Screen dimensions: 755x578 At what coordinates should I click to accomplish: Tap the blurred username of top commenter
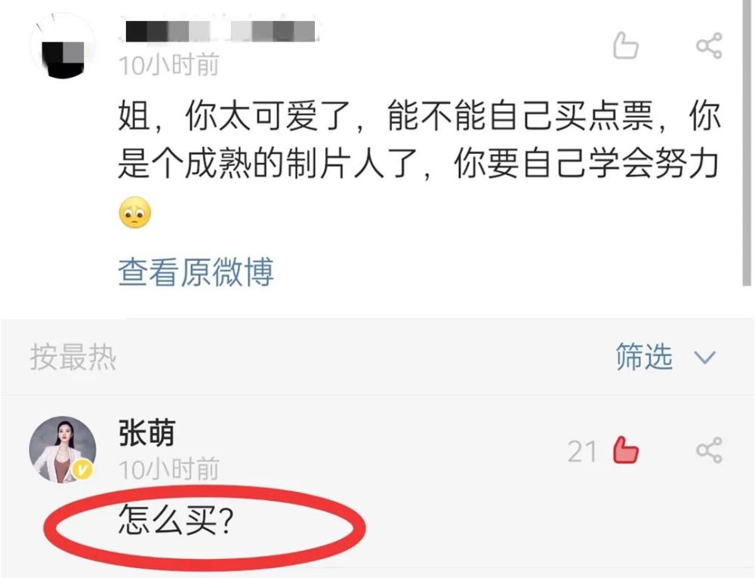pyautogui.click(x=220, y=31)
